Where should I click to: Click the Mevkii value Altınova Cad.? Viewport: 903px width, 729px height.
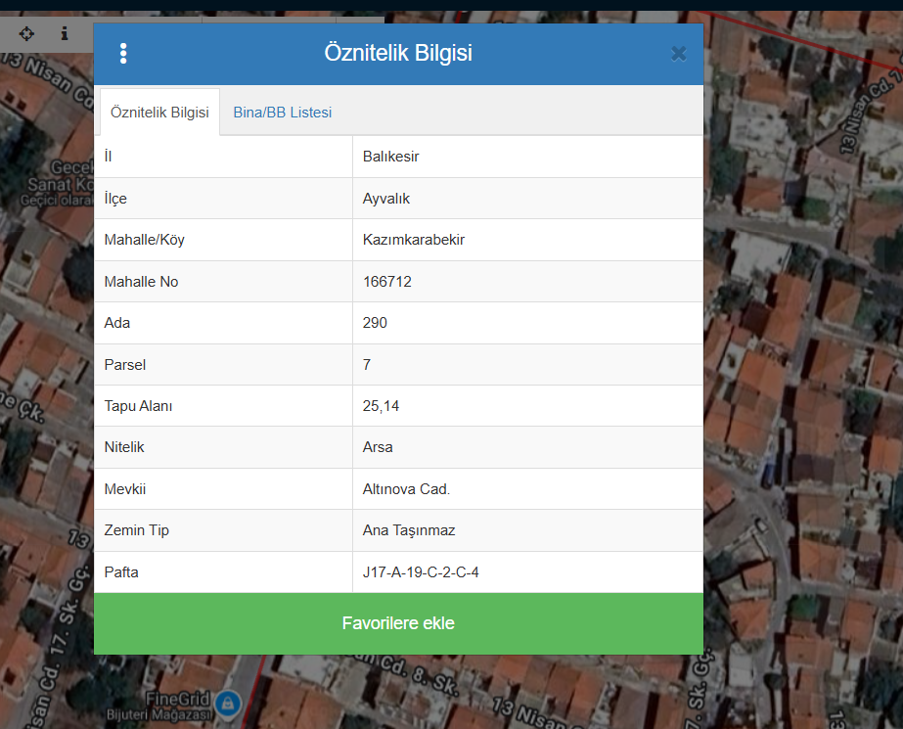(406, 489)
